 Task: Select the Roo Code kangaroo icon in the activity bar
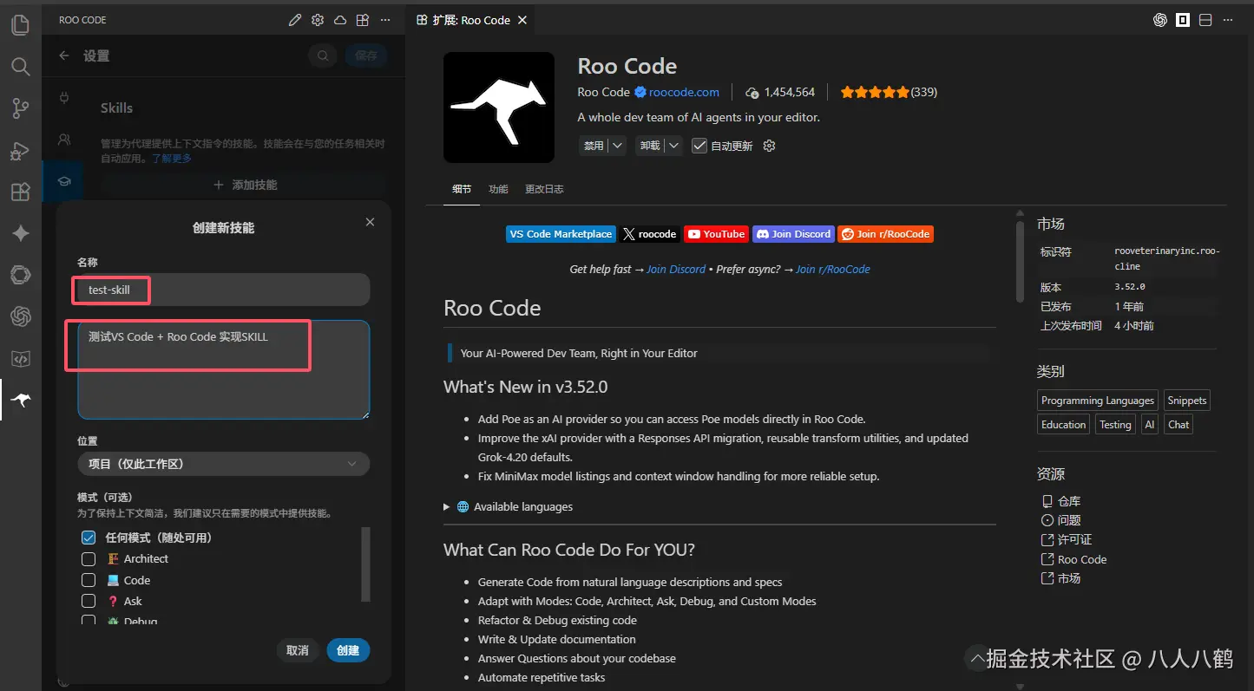coord(20,400)
